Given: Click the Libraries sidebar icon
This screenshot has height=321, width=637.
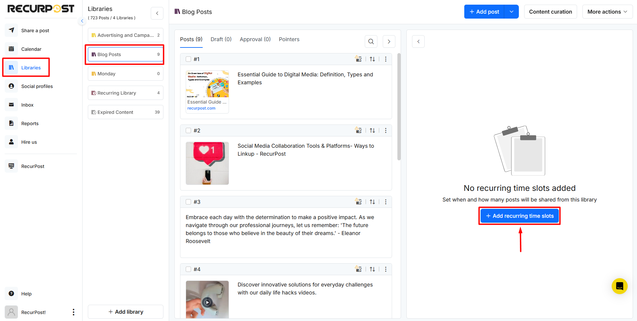Looking at the screenshot, I should tap(11, 67).
